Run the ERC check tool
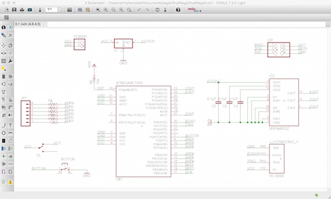Screen dimensions: 331x199 click(x=4, y=182)
